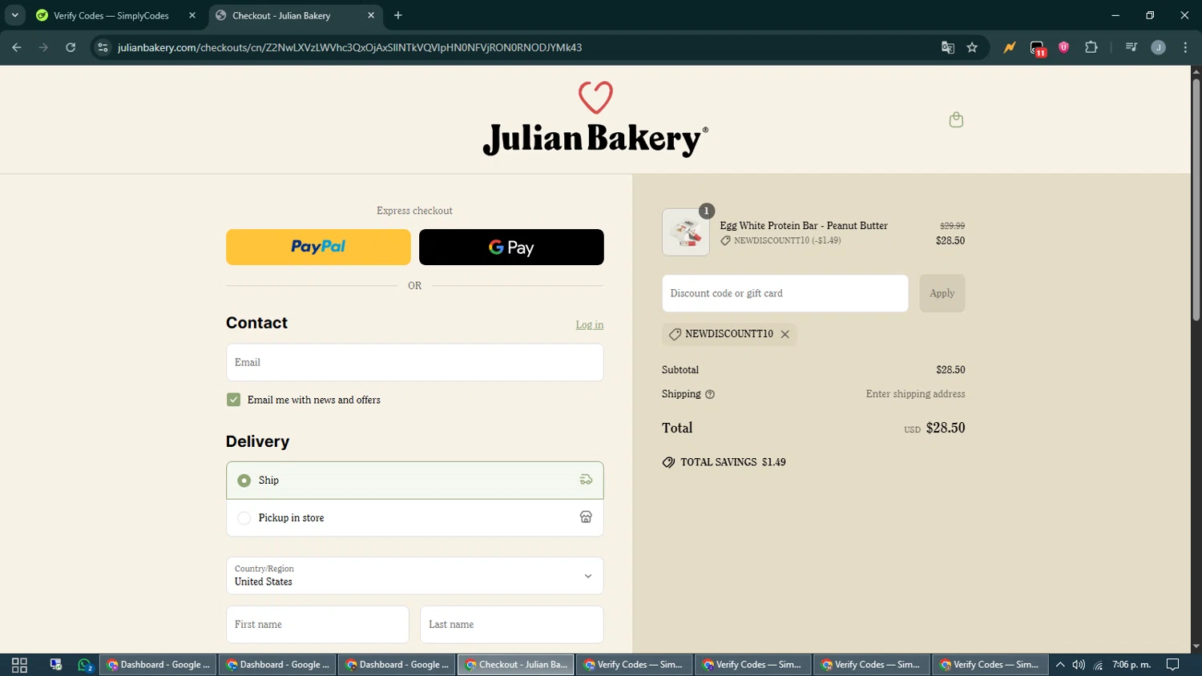The height and width of the screenshot is (676, 1202).
Task: Expand the Country/Region dropdown
Action: pos(414,576)
